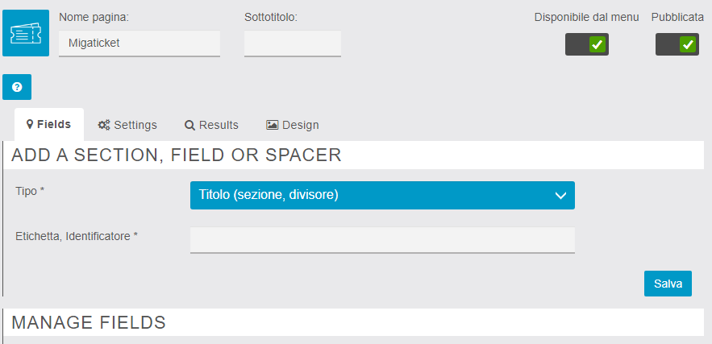Click into the Sottotitolo text field
The width and height of the screenshot is (712, 344).
pos(293,44)
